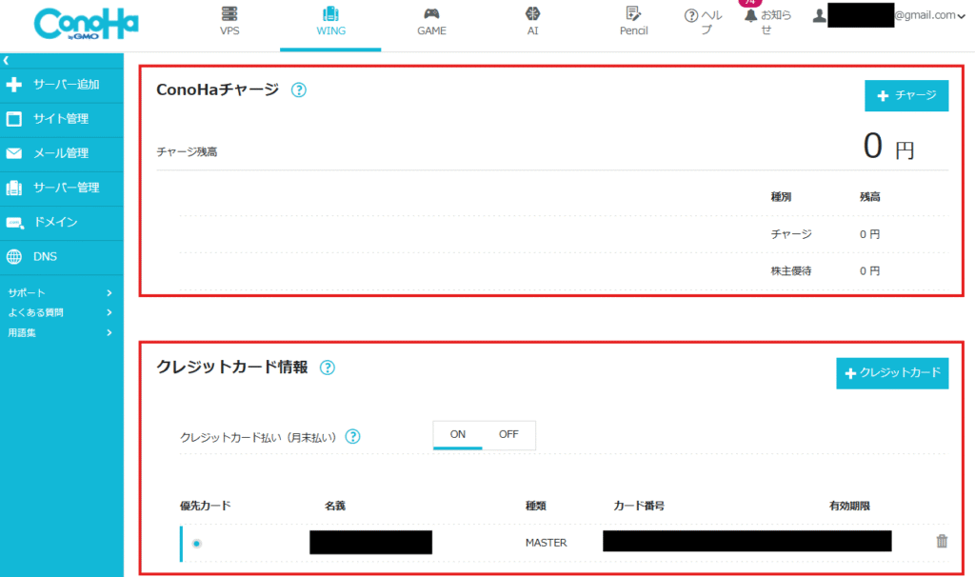
Task: Click the user account avatar icon
Action: (x=820, y=15)
